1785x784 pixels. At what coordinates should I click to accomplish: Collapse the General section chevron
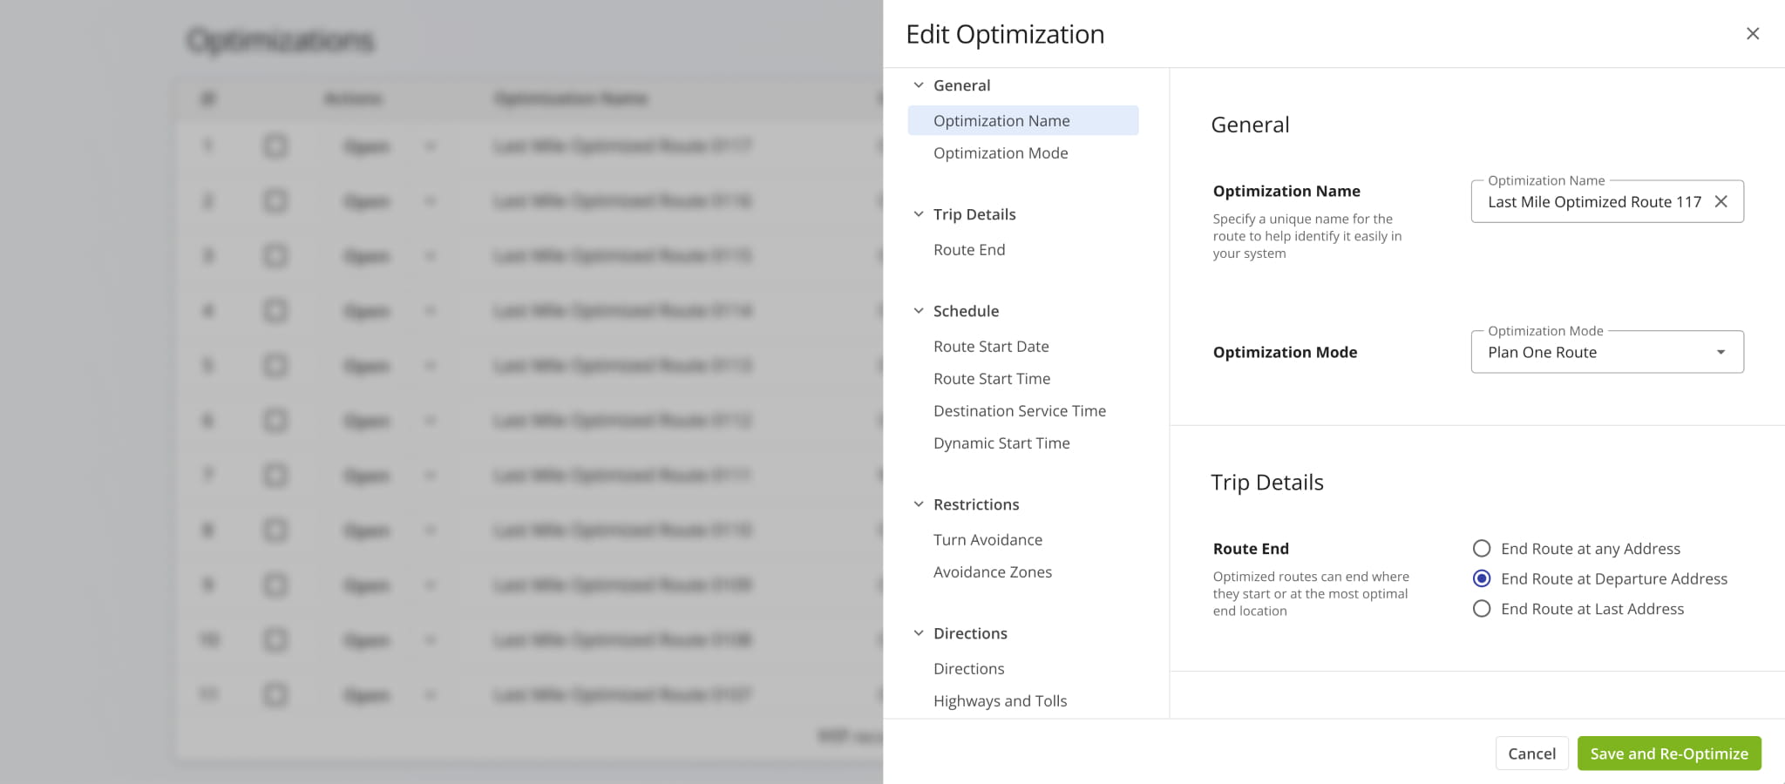click(x=918, y=85)
